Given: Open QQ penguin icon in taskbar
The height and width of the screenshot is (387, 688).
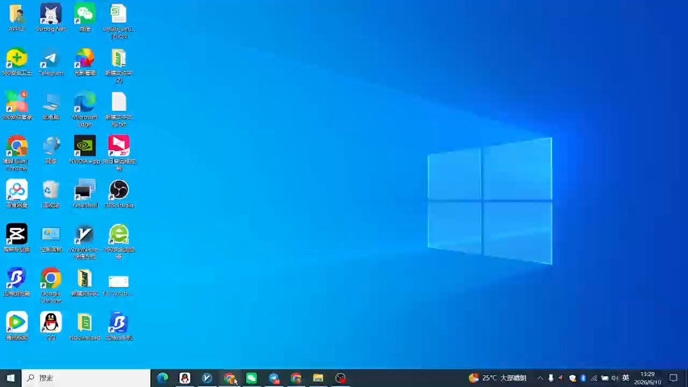Looking at the screenshot, I should click(x=185, y=378).
